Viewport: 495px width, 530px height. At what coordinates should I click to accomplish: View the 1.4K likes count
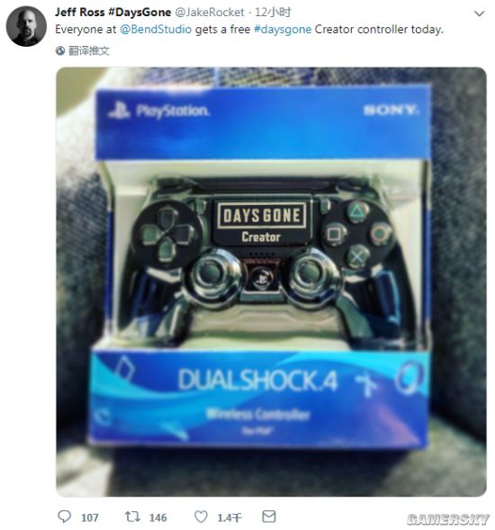click(229, 517)
